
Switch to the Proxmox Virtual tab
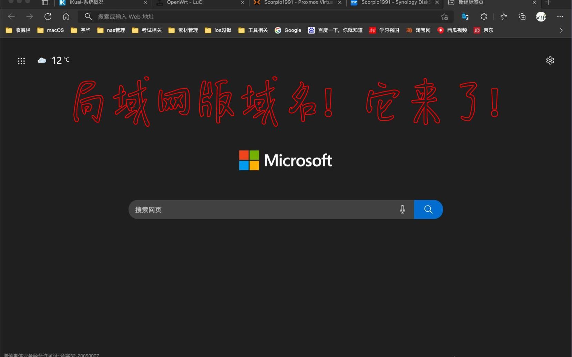coord(298,3)
